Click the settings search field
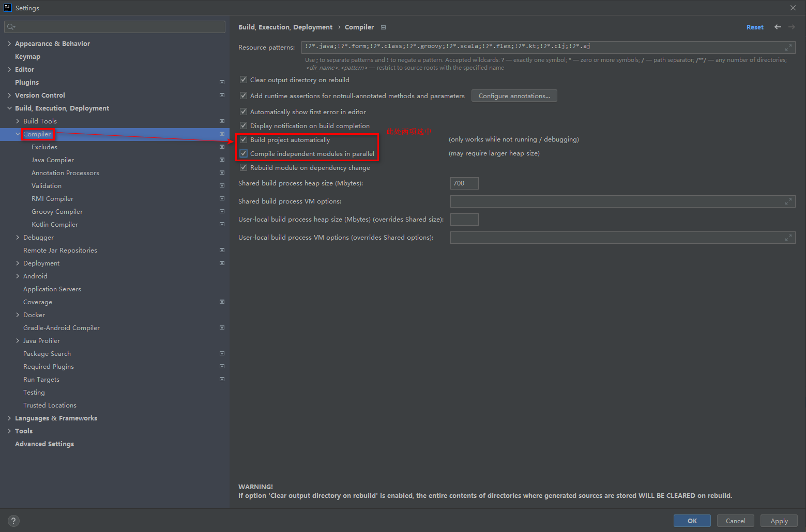This screenshot has height=532, width=806. 115,27
